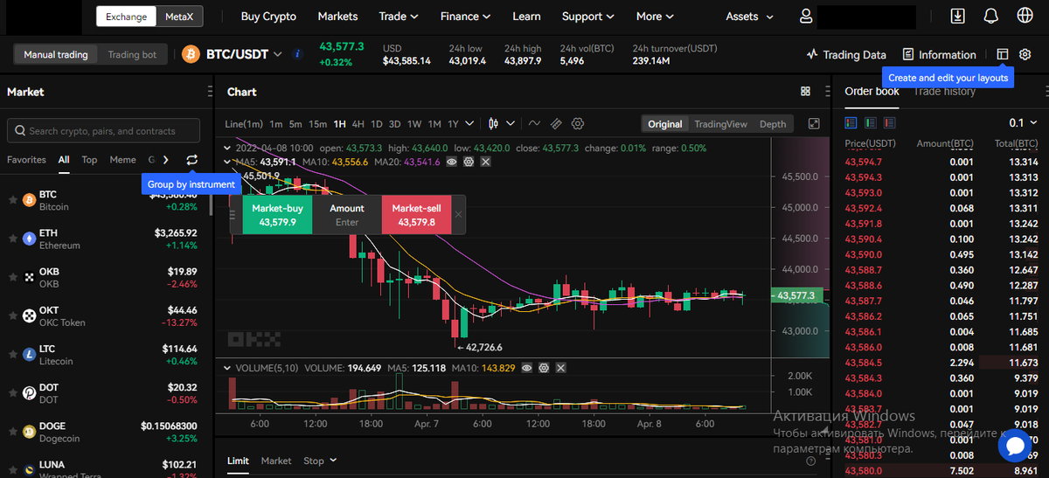Select the Favorites market tab

[x=26, y=160]
